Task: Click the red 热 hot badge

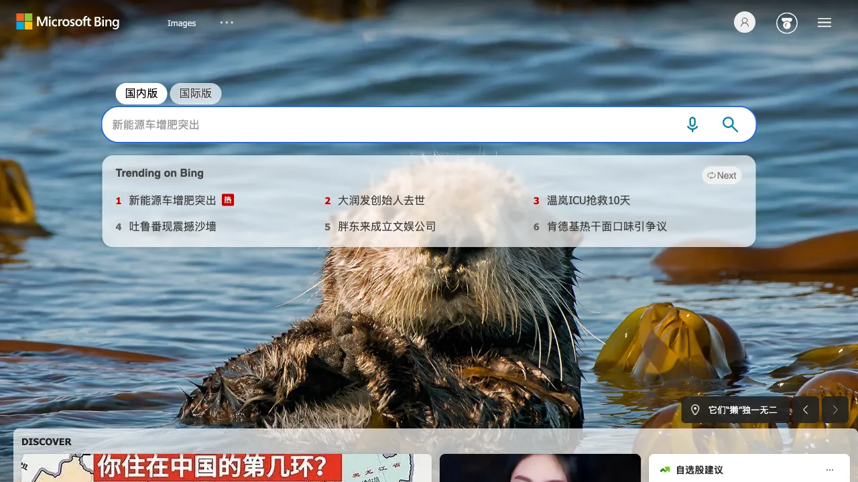Action: (x=228, y=199)
